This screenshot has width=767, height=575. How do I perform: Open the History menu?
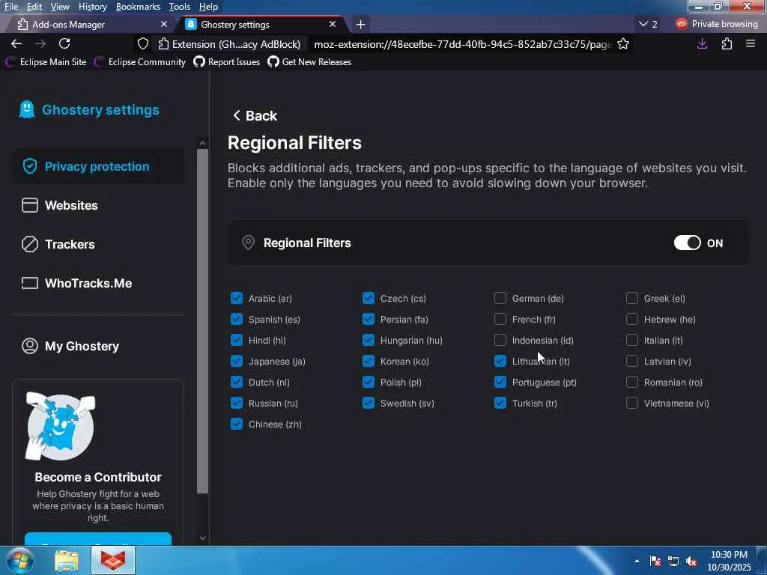pyautogui.click(x=92, y=7)
